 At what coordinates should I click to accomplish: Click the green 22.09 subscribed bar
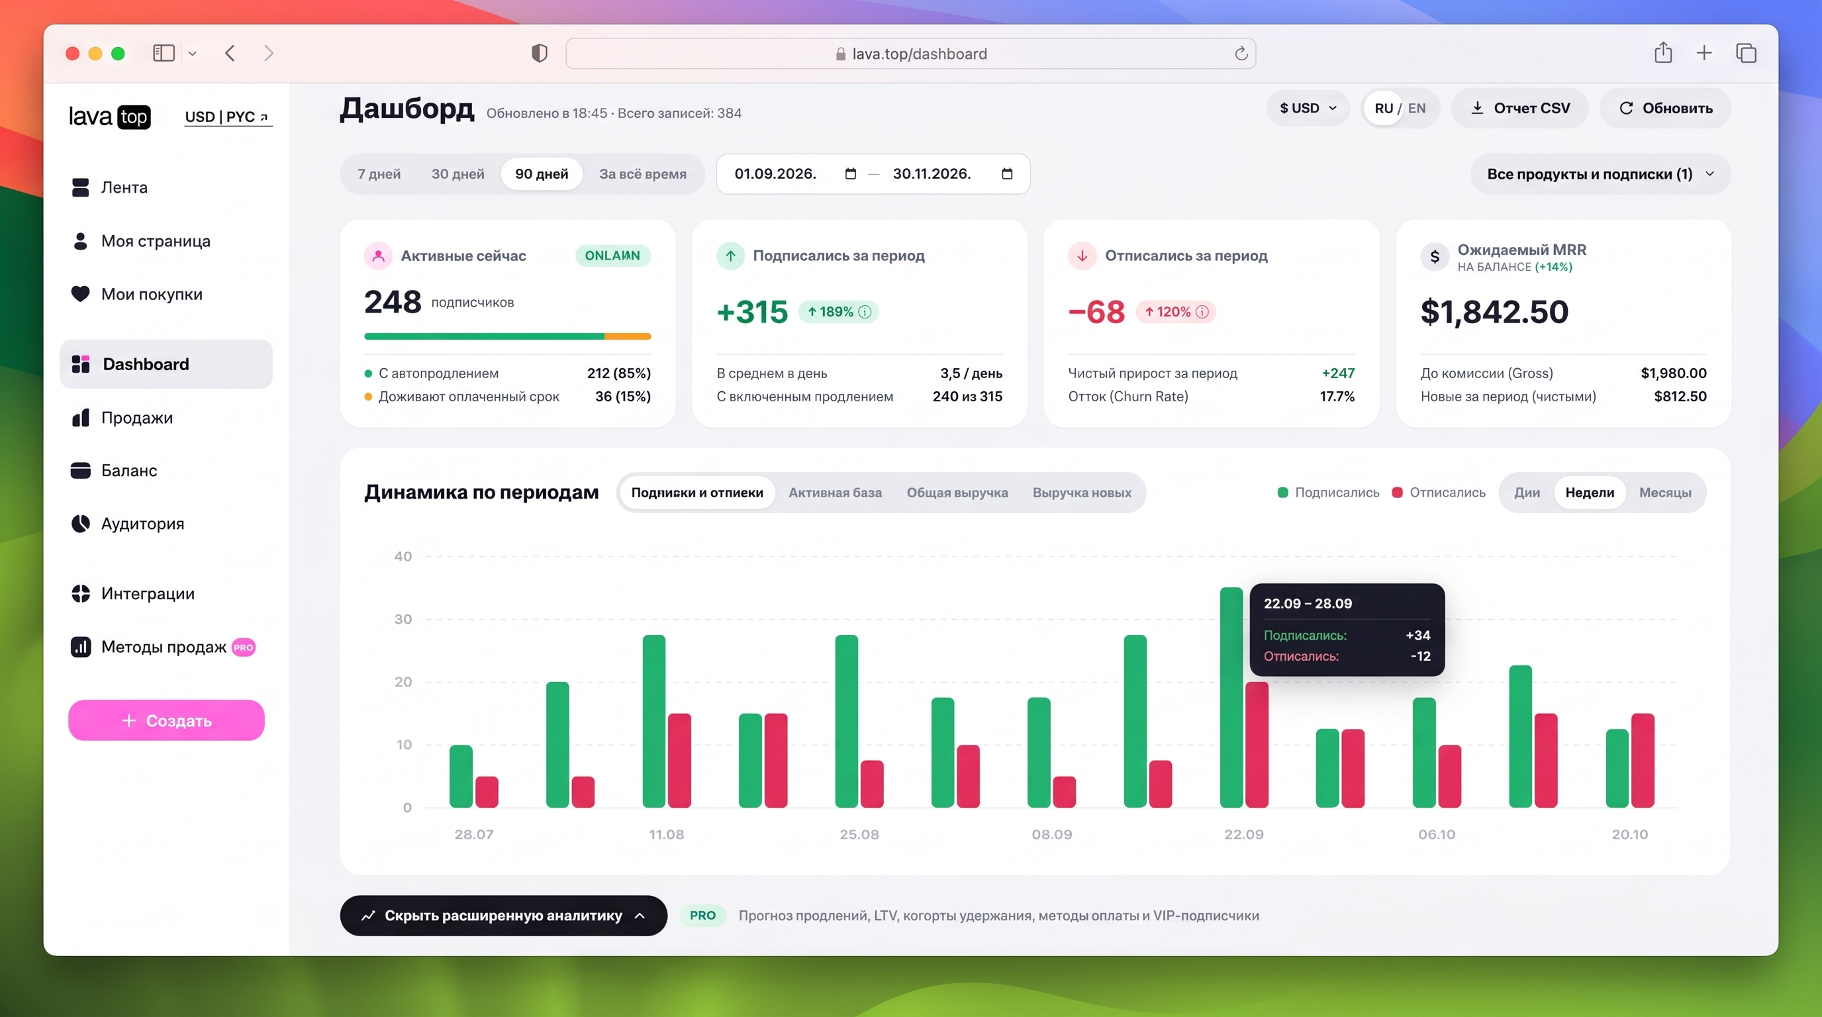coord(1231,697)
